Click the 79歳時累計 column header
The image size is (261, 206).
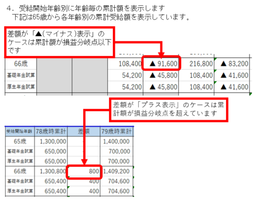pos(116,131)
